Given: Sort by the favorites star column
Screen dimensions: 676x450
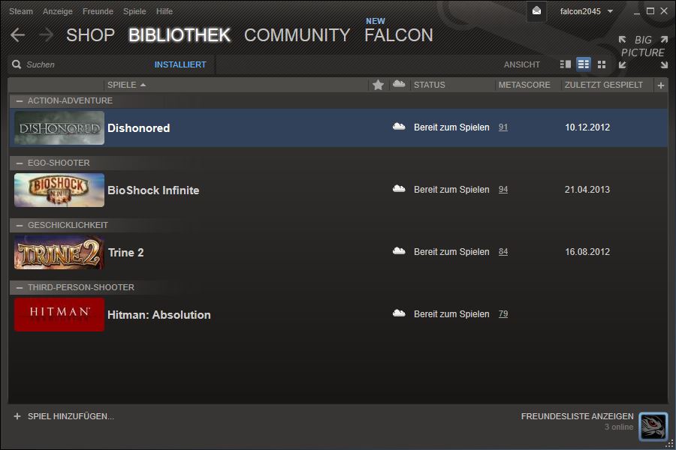Looking at the screenshot, I should [378, 85].
